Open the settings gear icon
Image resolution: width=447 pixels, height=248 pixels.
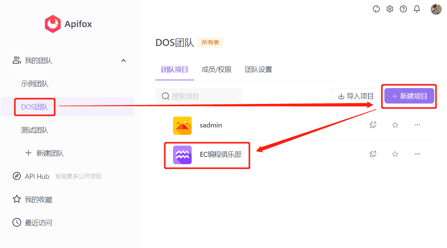coord(389,8)
